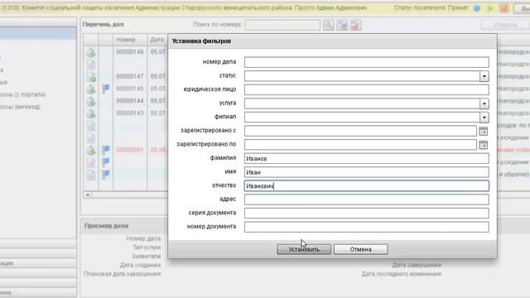Click the отчество field containing Иванович
Viewport: 530px width, 298px height.
pyautogui.click(x=366, y=185)
